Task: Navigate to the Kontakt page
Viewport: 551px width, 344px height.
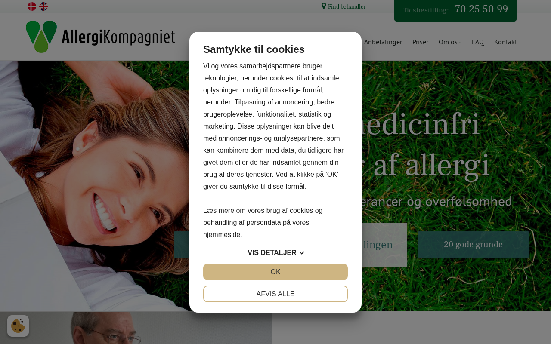Action: click(x=505, y=42)
